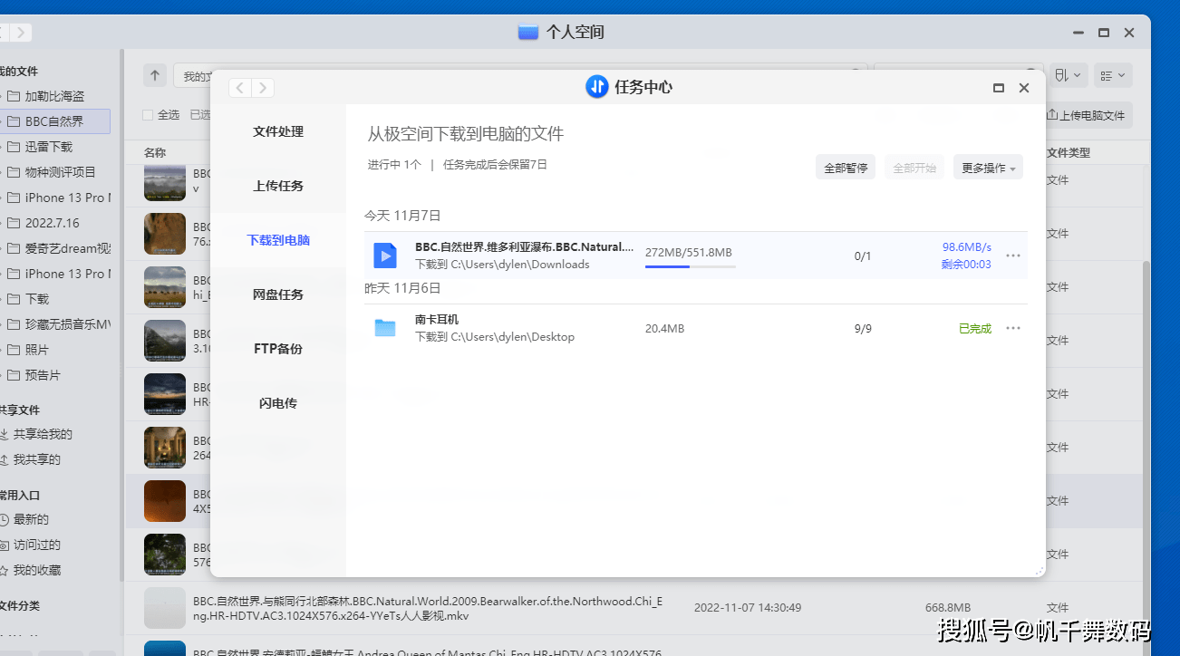Click the 名称 column header
1180x656 pixels.
point(155,153)
